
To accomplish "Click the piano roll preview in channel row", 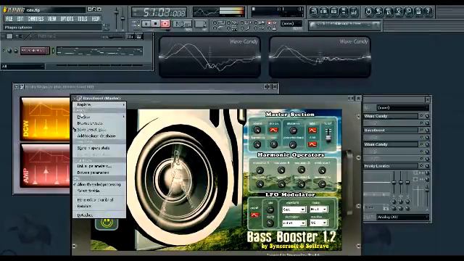I will pyautogui.click(x=100, y=51).
